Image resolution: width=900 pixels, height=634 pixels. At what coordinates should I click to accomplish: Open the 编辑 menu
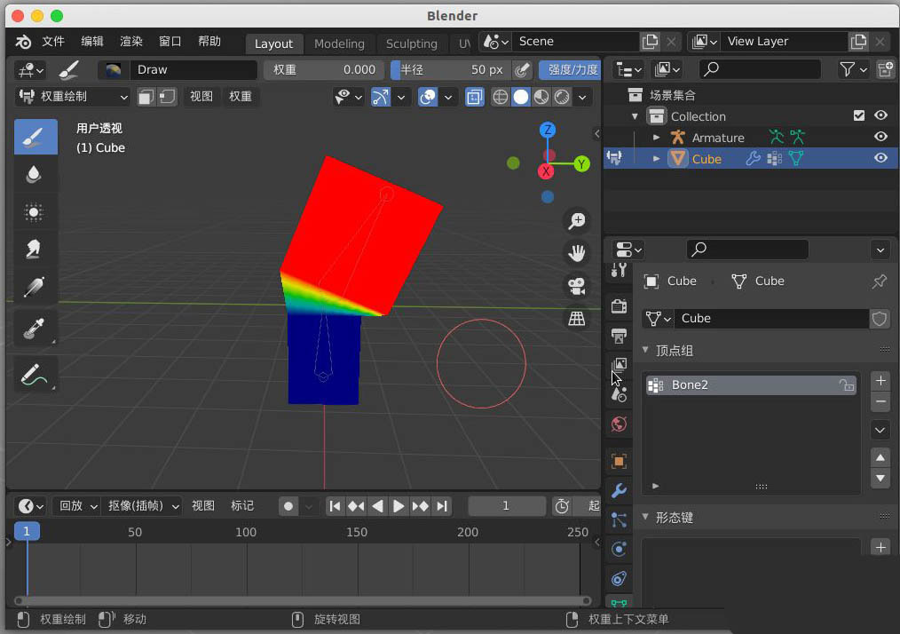(91, 42)
